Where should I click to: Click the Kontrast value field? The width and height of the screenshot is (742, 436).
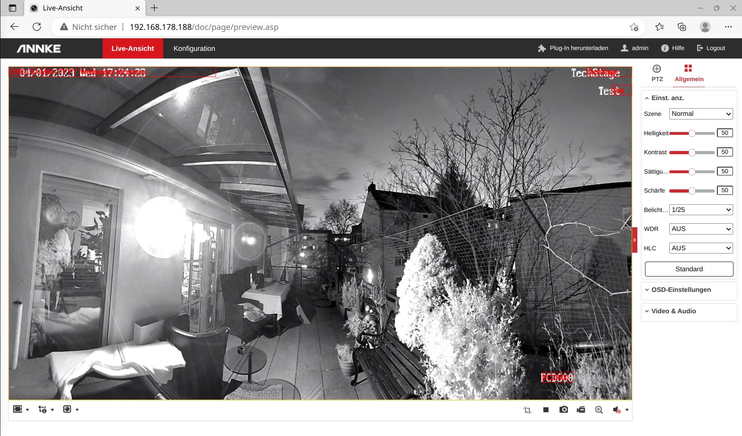(725, 152)
